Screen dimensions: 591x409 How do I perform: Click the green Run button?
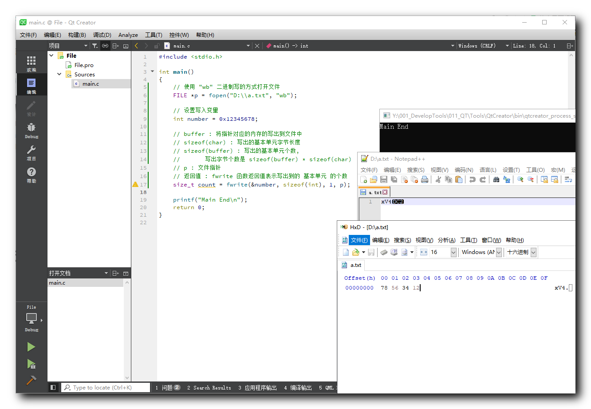click(x=31, y=347)
